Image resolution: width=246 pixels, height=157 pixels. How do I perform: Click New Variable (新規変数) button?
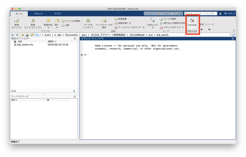[121, 19]
